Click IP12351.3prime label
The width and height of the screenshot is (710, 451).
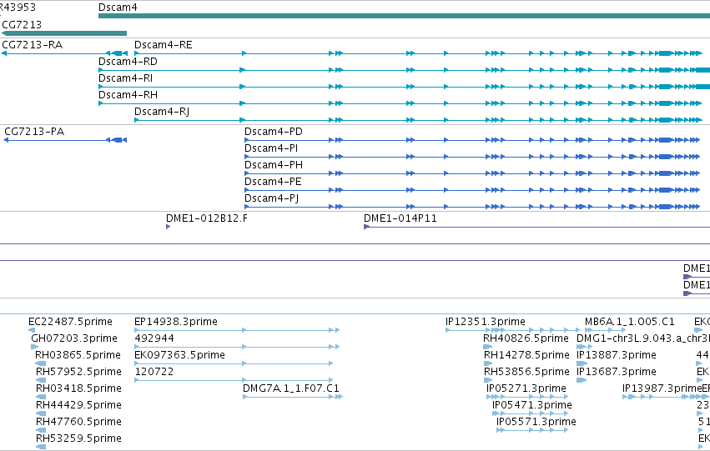point(486,322)
